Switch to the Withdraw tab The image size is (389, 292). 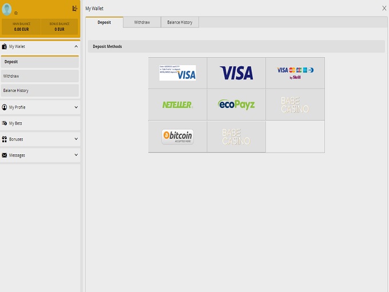click(142, 22)
